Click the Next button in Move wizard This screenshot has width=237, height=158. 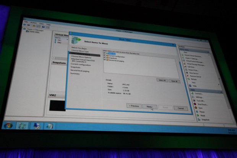tap(149, 107)
